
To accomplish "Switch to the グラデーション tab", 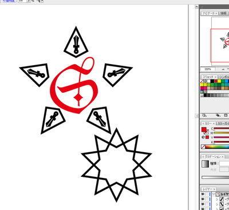I will [x=213, y=157].
